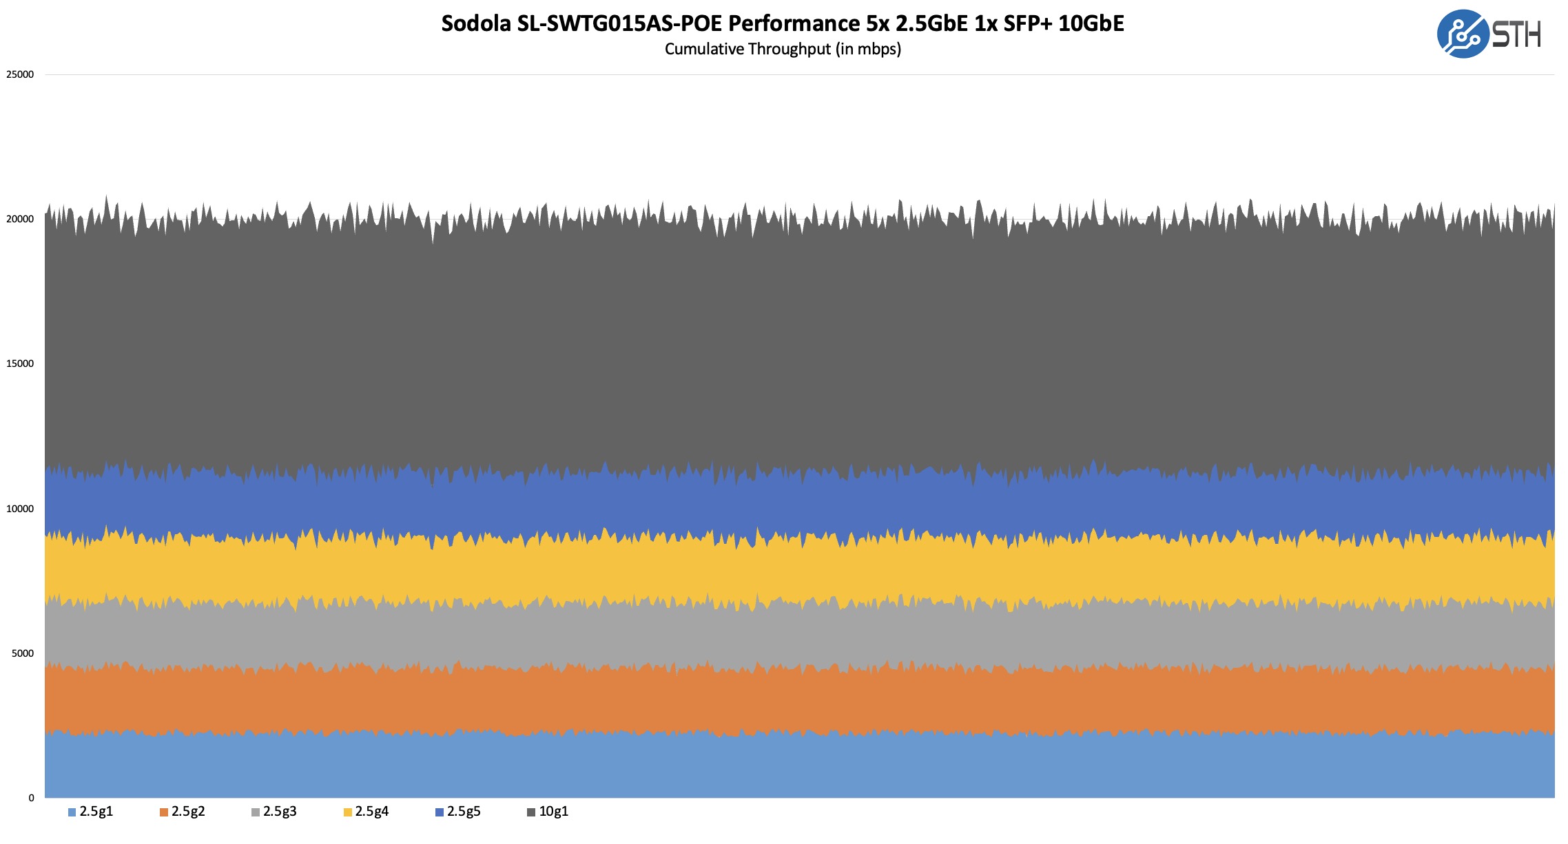Click the STH circuit logo icon
The image size is (1568, 844).
pos(1462,34)
